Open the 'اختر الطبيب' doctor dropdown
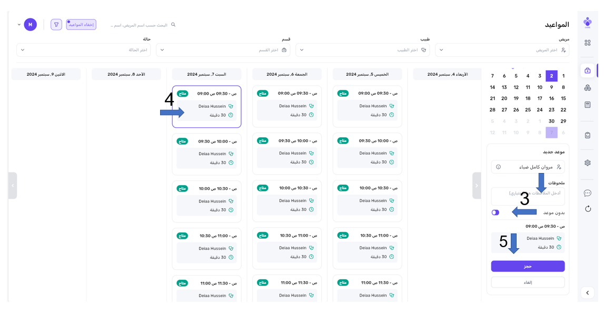Viewport: 604px width, 316px height. coord(363,50)
